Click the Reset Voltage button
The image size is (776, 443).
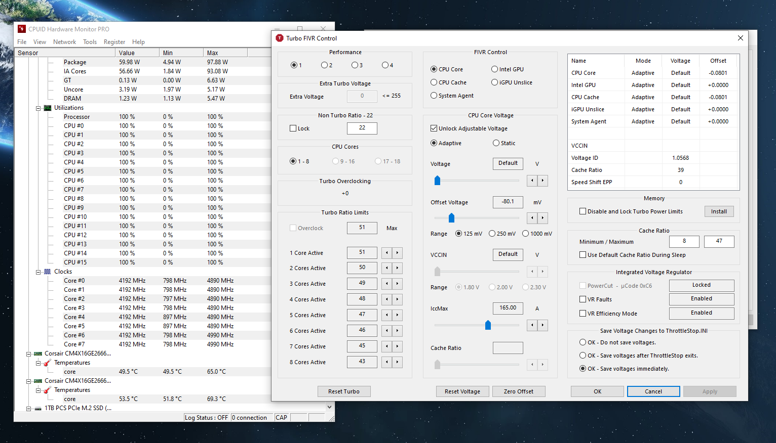tap(462, 391)
